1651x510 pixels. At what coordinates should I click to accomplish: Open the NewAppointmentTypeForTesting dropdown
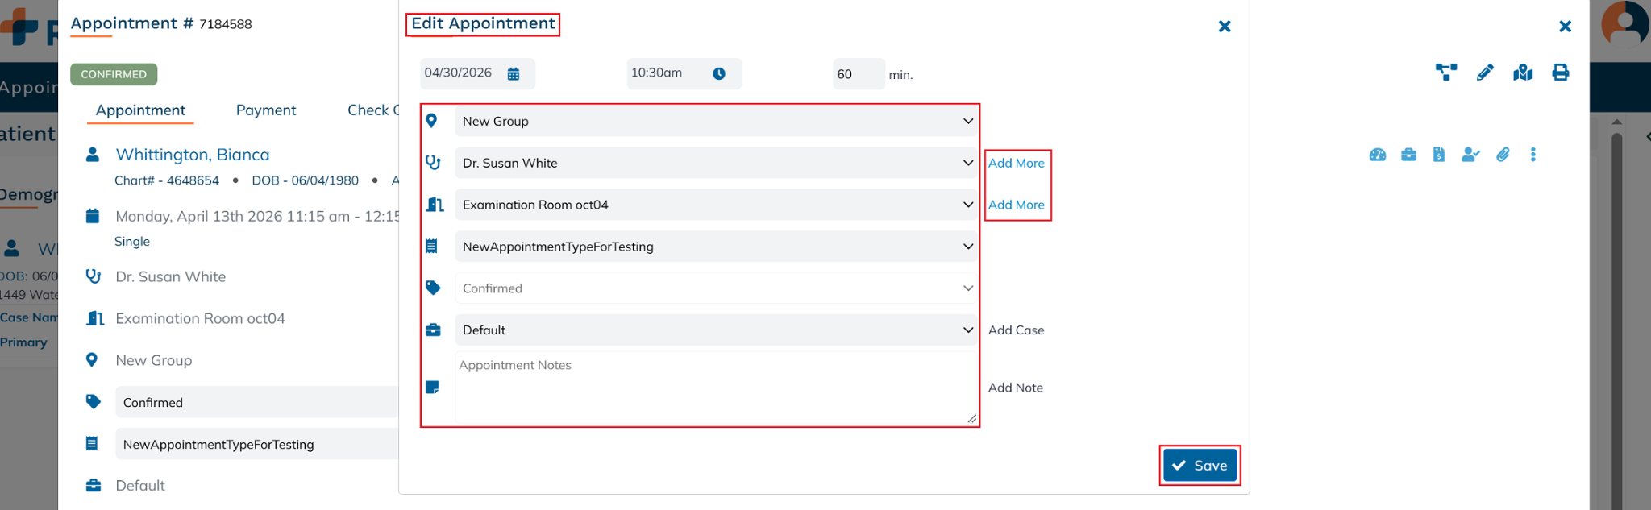point(716,247)
